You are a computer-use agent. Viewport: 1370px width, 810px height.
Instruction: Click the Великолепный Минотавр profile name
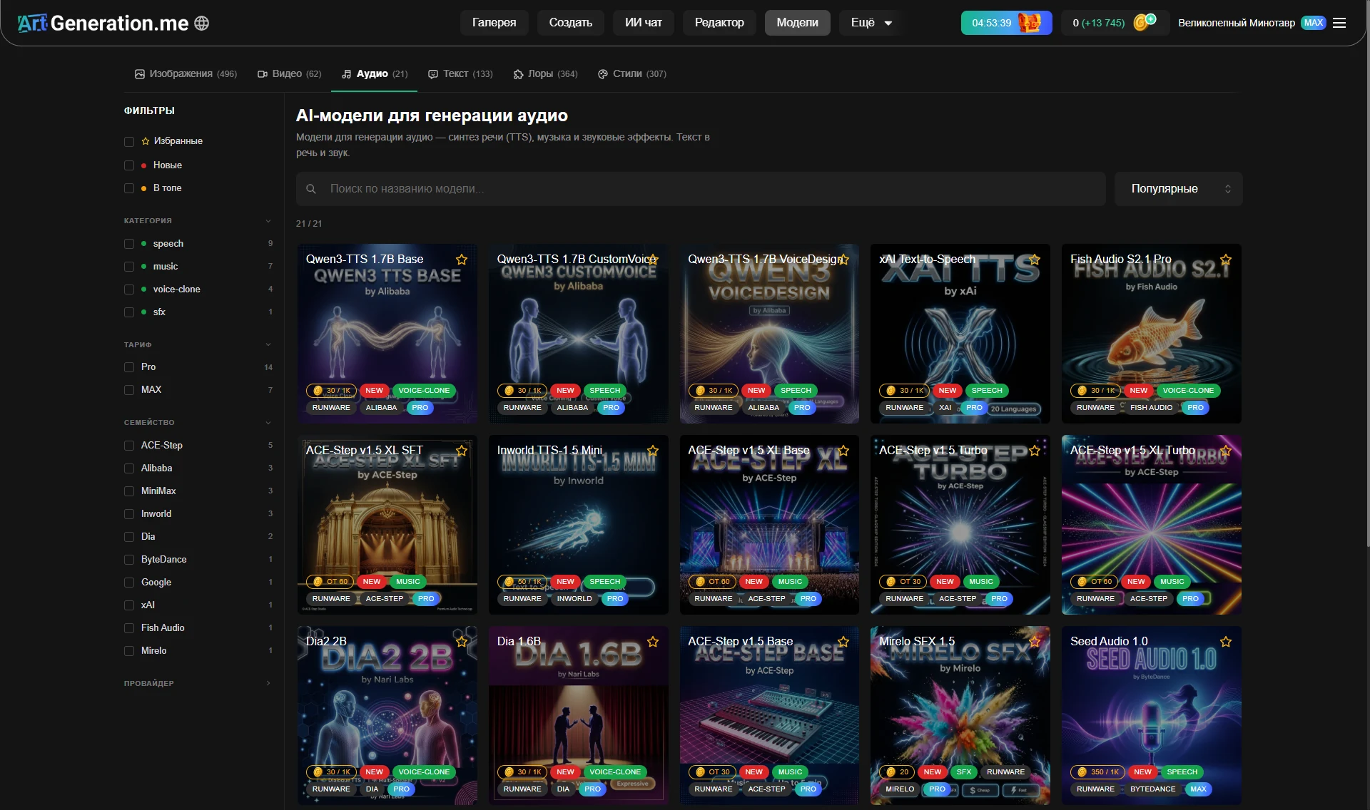click(x=1236, y=23)
